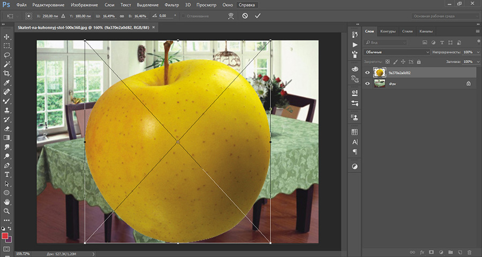482x257 pixels.
Task: Cancel the transform with the circle-slash icon
Action: click(245, 16)
